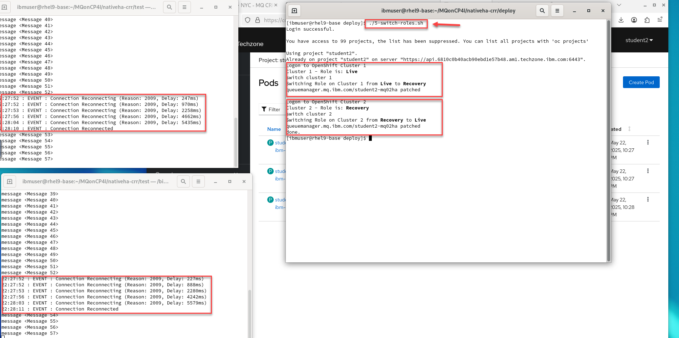The image size is (679, 338).
Task: Open hamburger menu in the bottom-left terminal
Action: click(198, 181)
